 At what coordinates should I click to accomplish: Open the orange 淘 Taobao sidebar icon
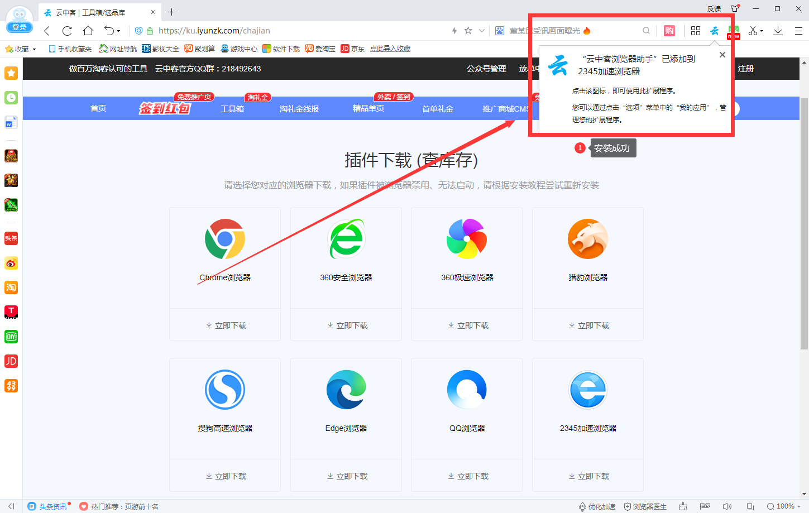11,287
